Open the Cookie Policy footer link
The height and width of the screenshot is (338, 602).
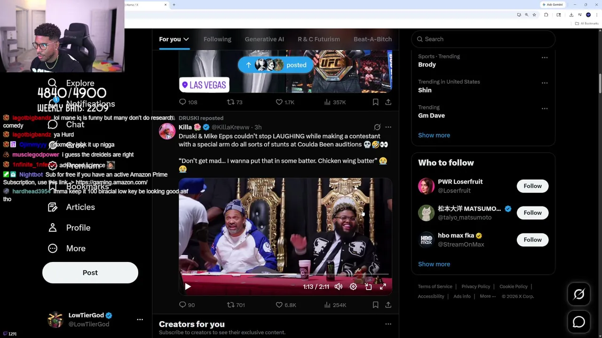[x=514, y=286]
